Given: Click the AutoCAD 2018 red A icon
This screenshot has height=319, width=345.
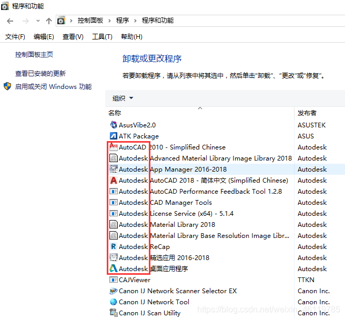Looking at the screenshot, I should pyautogui.click(x=113, y=180).
